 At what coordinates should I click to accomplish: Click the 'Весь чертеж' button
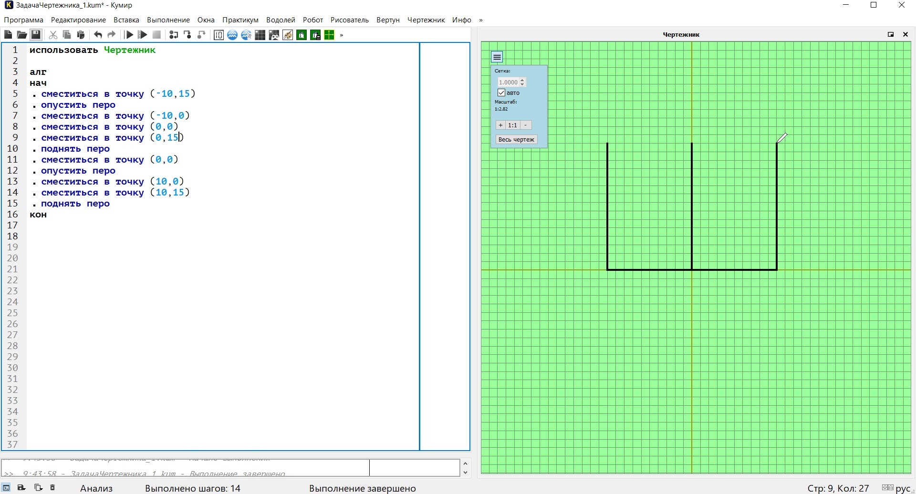(x=516, y=139)
